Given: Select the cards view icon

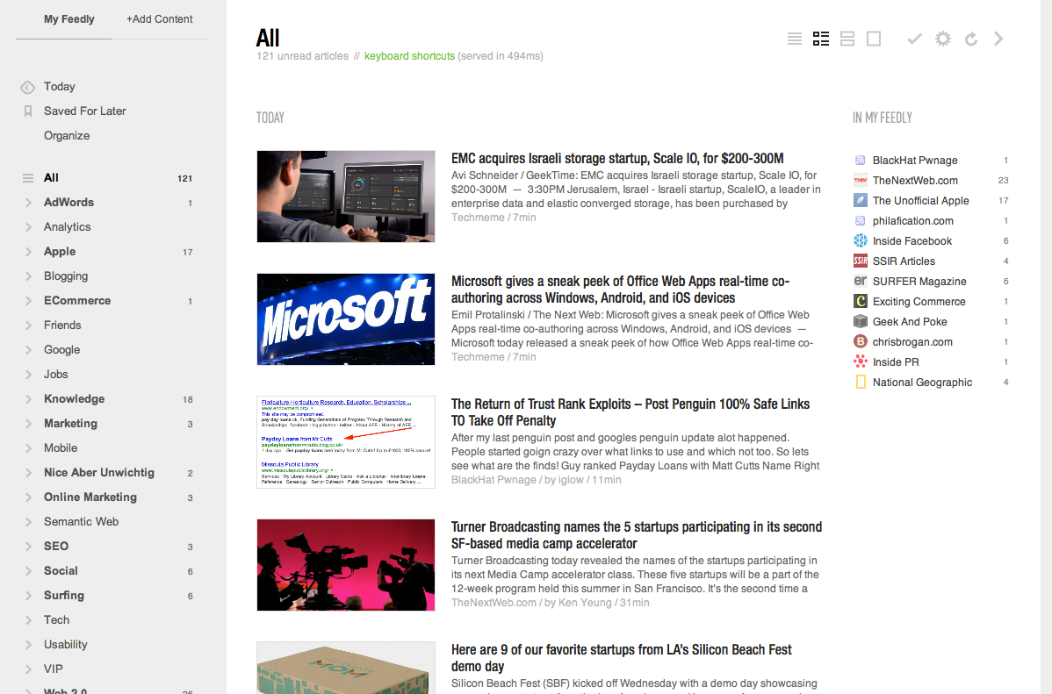Looking at the screenshot, I should 847,39.
